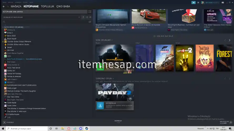Click the recent activity clock filter icon

[87, 17]
